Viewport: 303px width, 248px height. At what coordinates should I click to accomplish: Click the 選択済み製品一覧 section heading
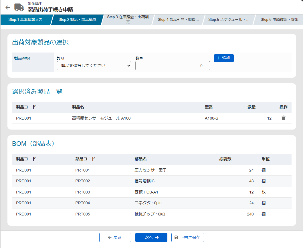(37, 92)
